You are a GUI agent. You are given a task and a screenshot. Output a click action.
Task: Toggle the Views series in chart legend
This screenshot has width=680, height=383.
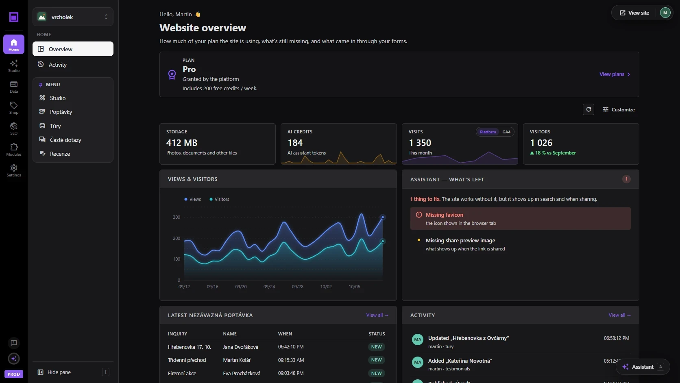click(x=193, y=199)
